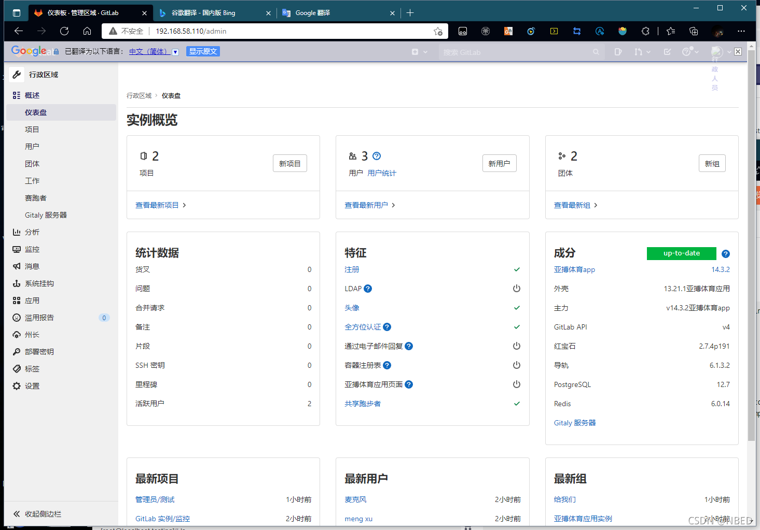
Task: Open 系统挂钩 in the sidebar
Action: (38, 283)
